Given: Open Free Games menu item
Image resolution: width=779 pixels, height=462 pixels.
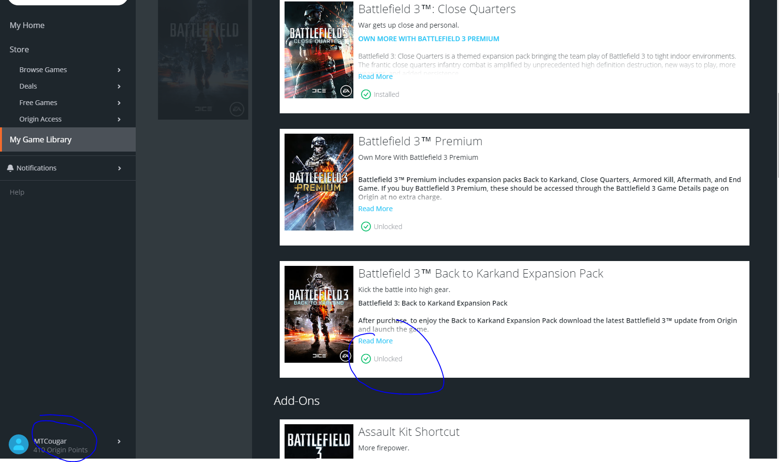Looking at the screenshot, I should (38, 103).
